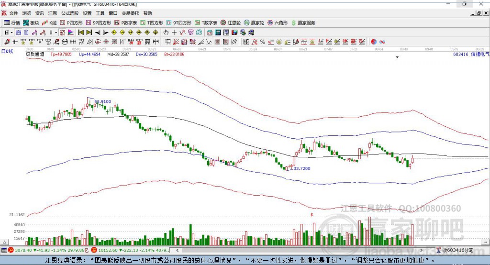
Task: Expand the candlestick style dropdown arrow
Action: coord(56,33)
